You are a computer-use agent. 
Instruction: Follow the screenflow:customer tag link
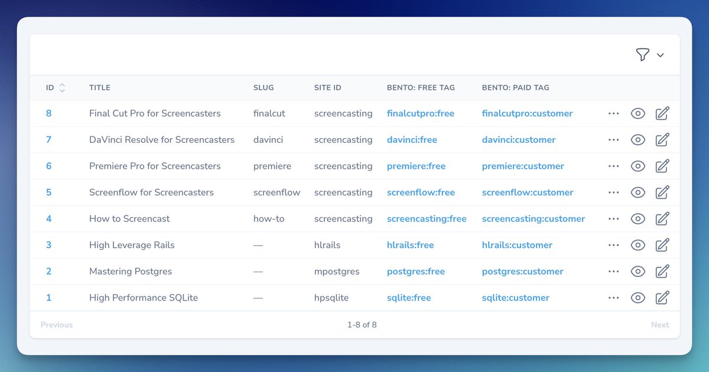point(528,192)
